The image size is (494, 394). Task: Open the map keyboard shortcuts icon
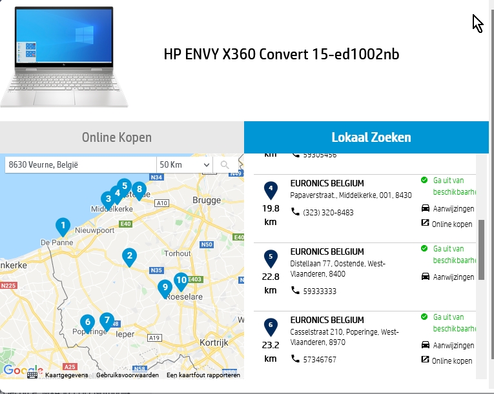click(x=32, y=375)
